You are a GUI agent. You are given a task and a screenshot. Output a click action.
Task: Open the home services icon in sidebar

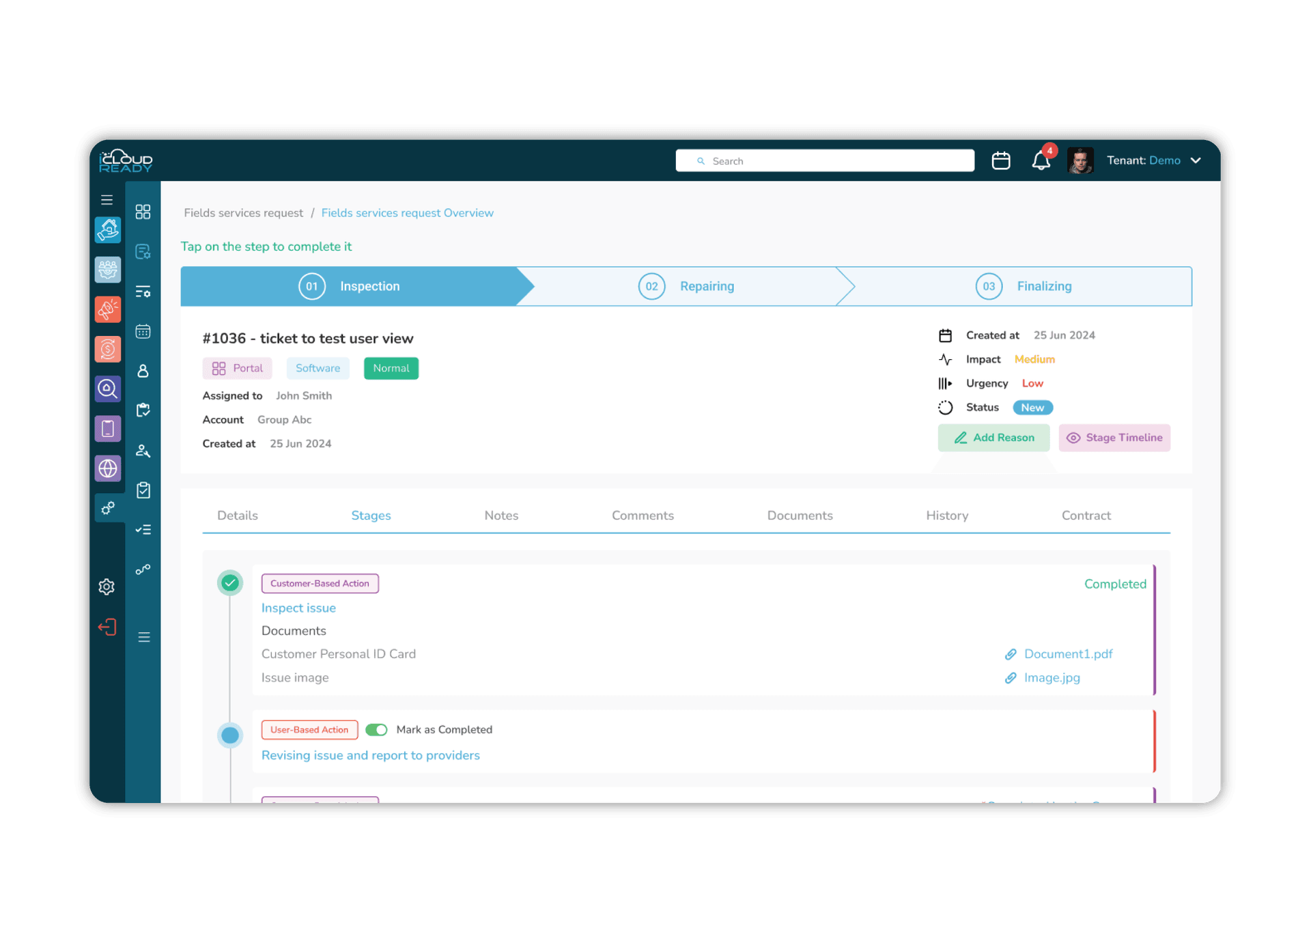[107, 230]
